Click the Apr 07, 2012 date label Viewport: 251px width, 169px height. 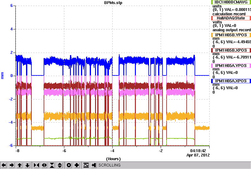(x=198, y=155)
